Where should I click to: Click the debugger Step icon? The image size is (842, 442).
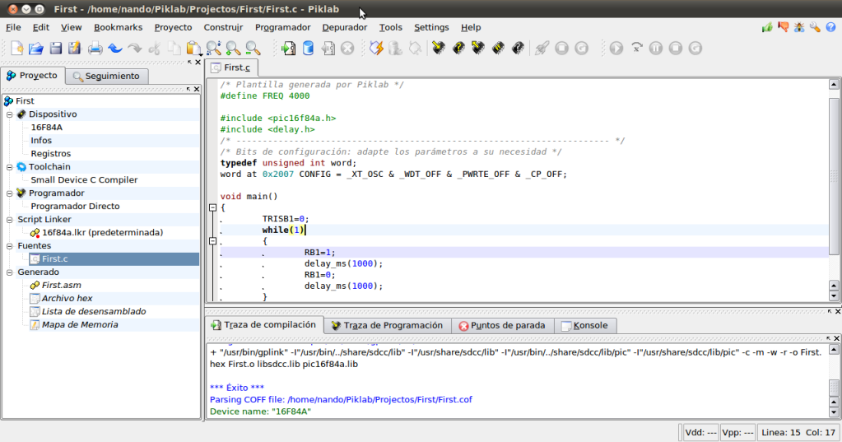(x=636, y=49)
